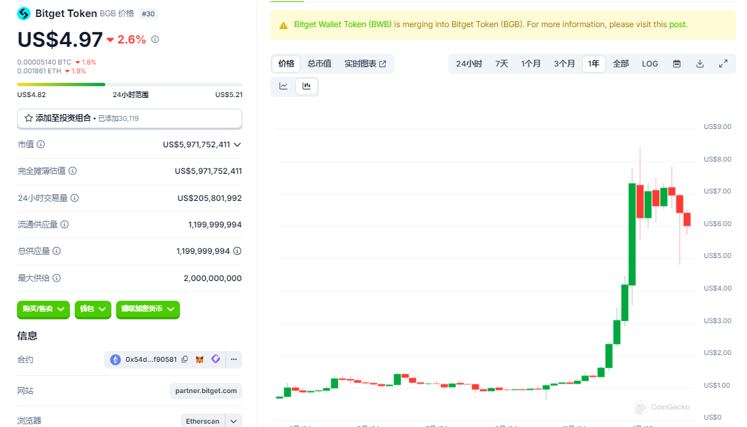
Task: Download chart data icon
Action: [x=699, y=64]
